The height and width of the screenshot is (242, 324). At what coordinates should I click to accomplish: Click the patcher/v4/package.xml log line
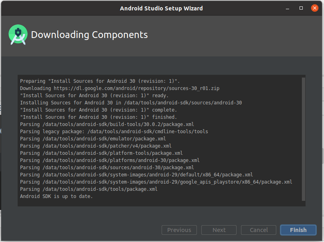96,146
